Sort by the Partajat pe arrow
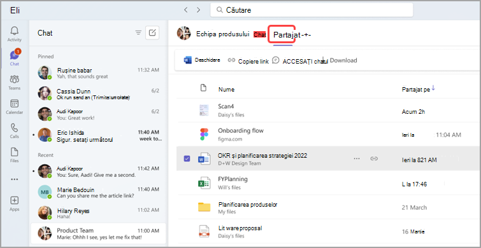This screenshot has width=481, height=248. coord(433,88)
